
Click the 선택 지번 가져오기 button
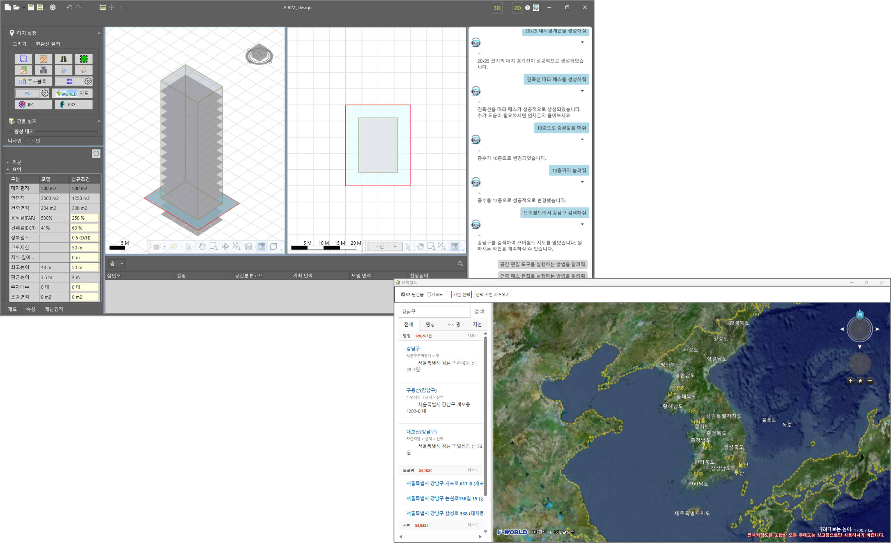(x=492, y=294)
